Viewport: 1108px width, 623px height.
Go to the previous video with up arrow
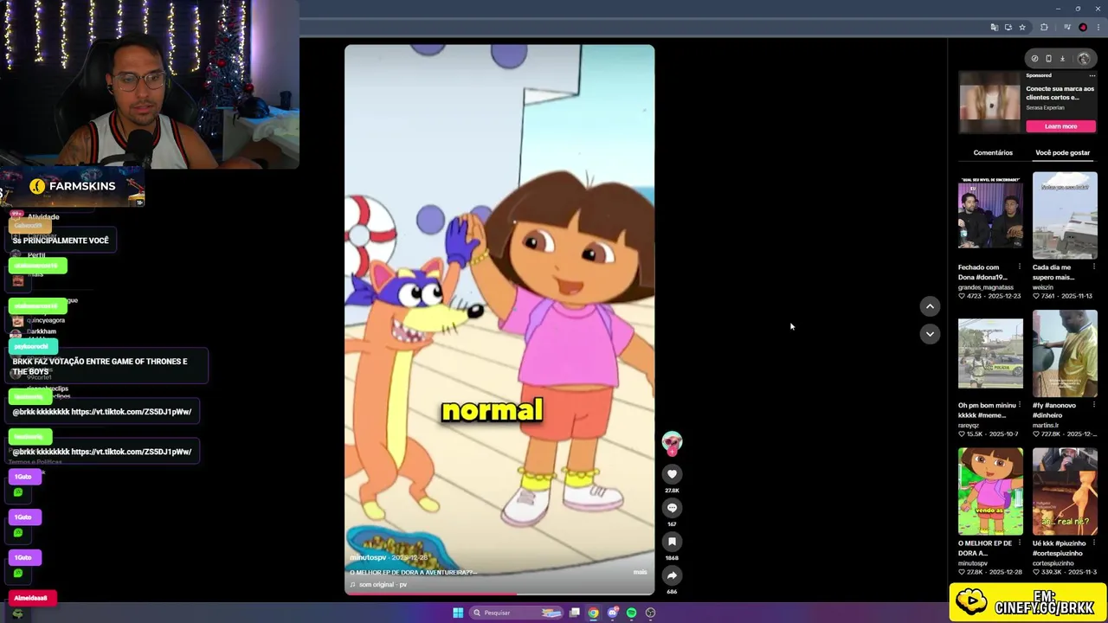point(930,306)
